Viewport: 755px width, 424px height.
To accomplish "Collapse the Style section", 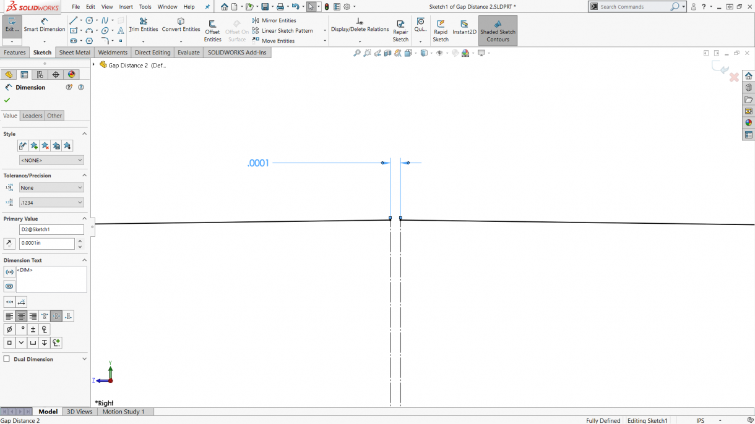I will tap(84, 134).
